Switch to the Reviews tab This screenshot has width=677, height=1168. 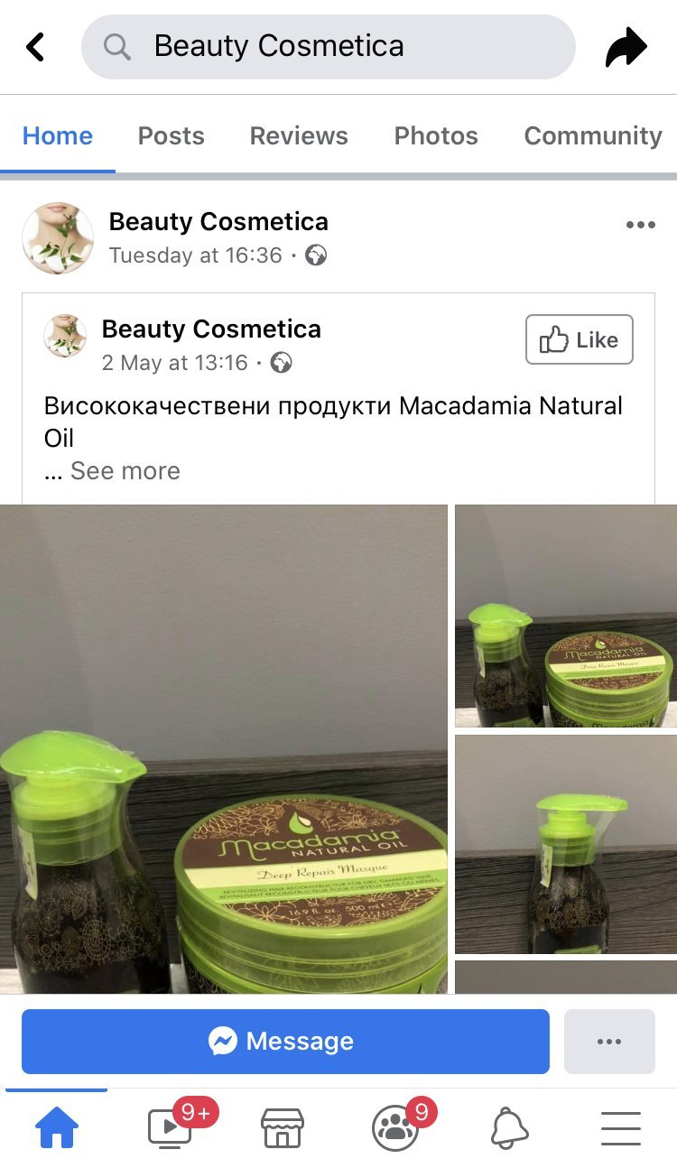click(x=299, y=135)
